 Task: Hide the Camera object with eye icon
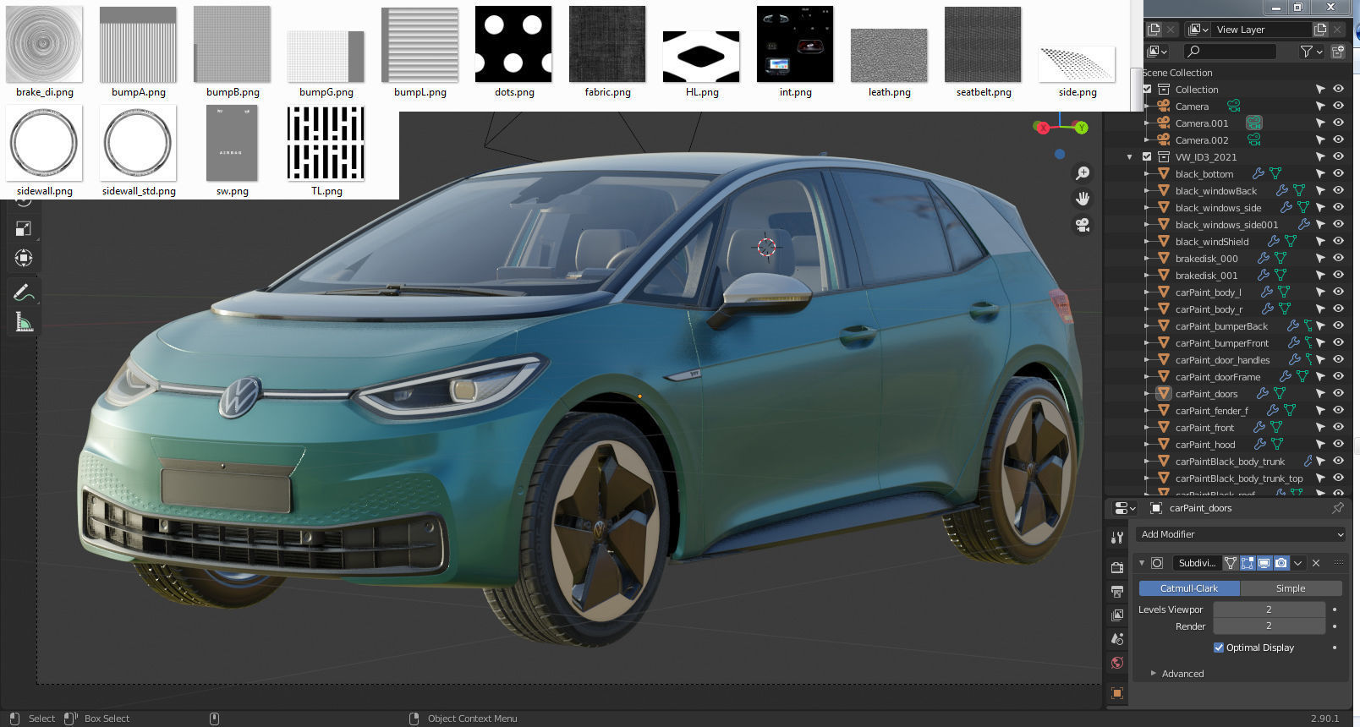pyautogui.click(x=1339, y=107)
